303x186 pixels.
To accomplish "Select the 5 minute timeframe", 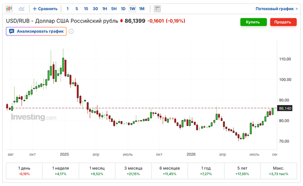I will (77, 9).
